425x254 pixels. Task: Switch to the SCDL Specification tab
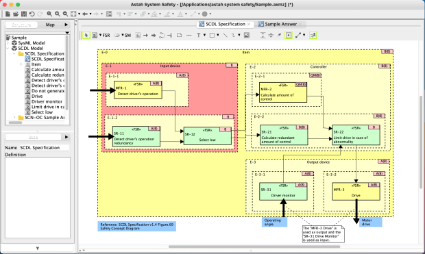(226, 24)
